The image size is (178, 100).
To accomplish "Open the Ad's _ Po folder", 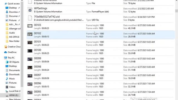I will tap(13, 24).
